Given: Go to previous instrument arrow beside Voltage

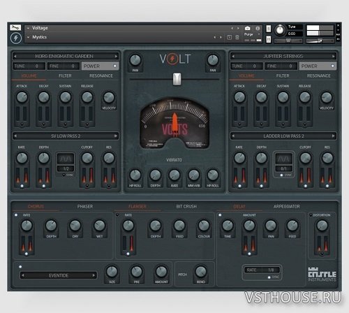Looking at the screenshot, I should [232, 28].
